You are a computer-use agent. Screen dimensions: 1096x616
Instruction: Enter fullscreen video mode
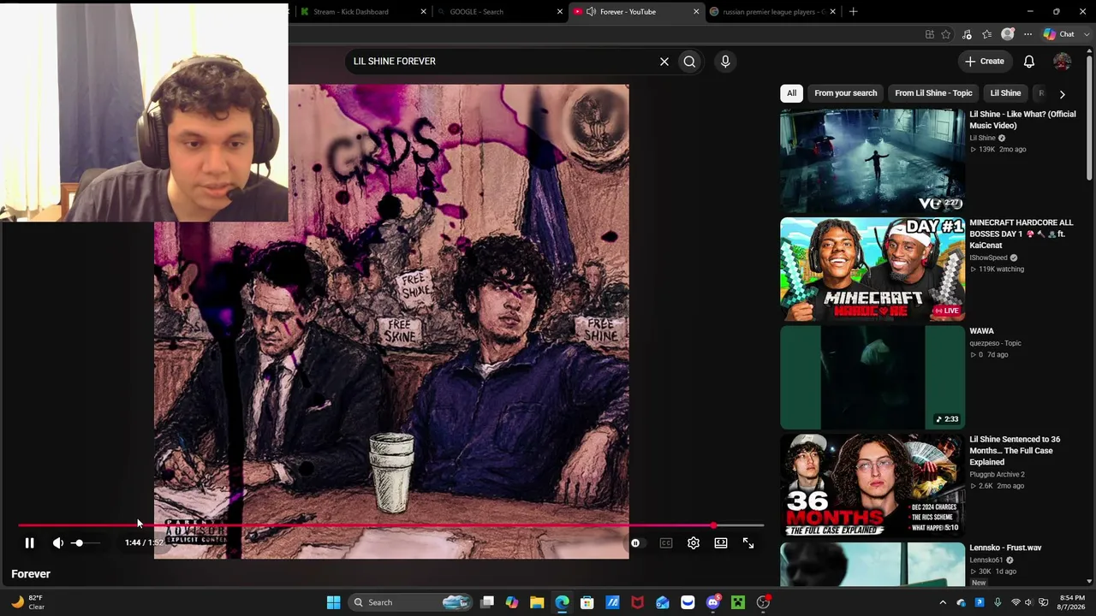748,543
